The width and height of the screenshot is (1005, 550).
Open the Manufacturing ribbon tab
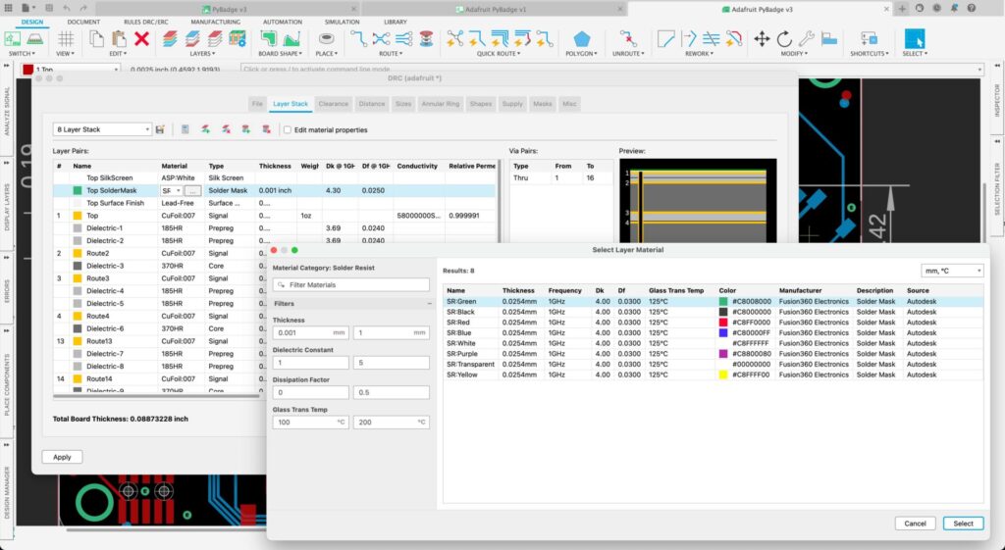click(x=215, y=21)
